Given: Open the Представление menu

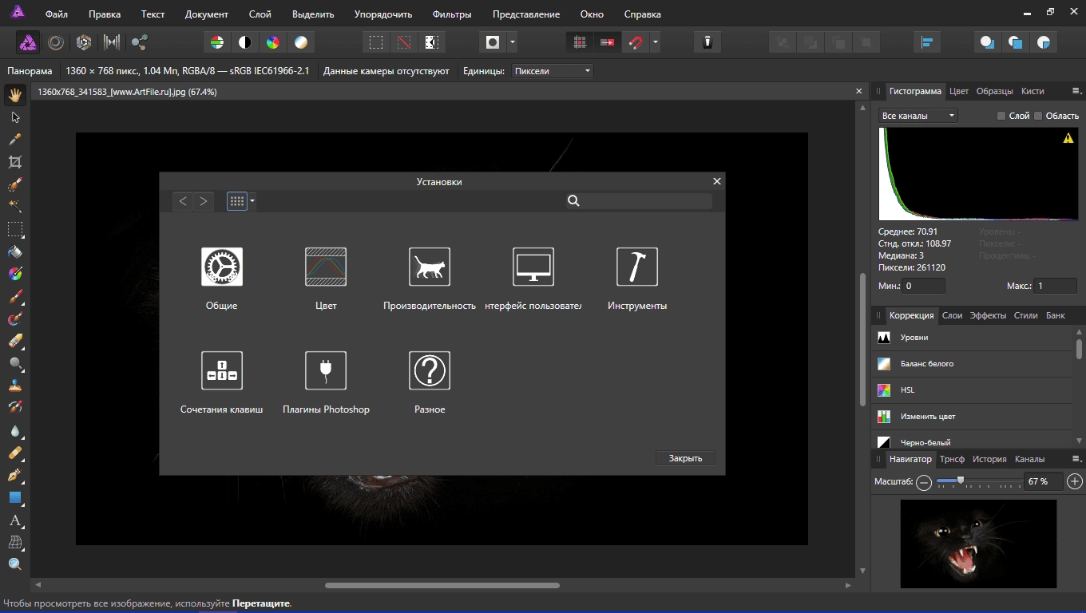Looking at the screenshot, I should point(526,14).
